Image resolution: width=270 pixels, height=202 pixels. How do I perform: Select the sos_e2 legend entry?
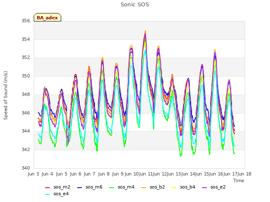[214, 187]
